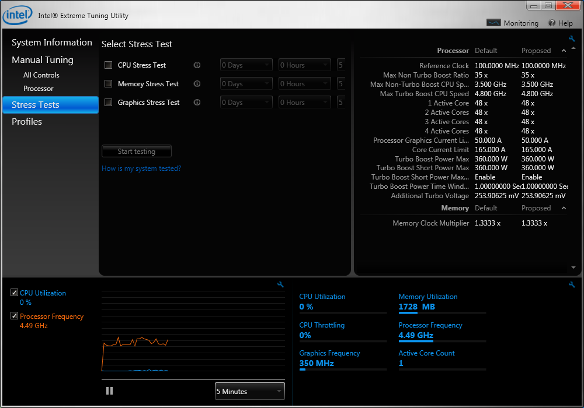The height and width of the screenshot is (408, 584).
Task: Uncheck CPU Utilization graph checkbox
Action: [14, 293]
